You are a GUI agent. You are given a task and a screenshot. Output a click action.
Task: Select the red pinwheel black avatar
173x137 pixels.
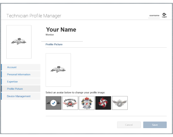click(103, 103)
